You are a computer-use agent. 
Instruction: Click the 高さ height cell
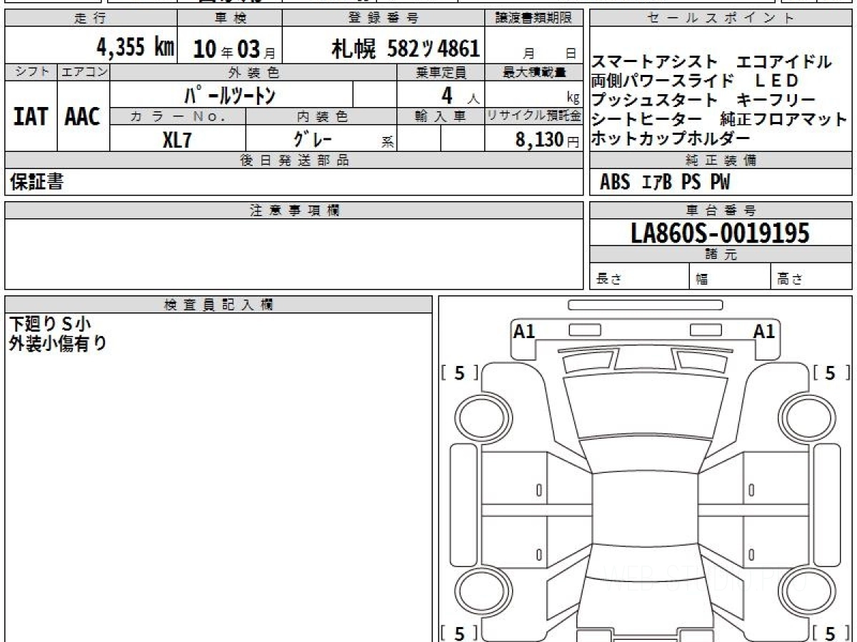point(812,277)
